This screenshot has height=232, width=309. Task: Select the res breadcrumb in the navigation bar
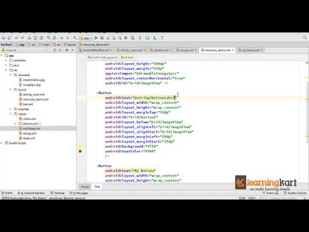point(57,44)
